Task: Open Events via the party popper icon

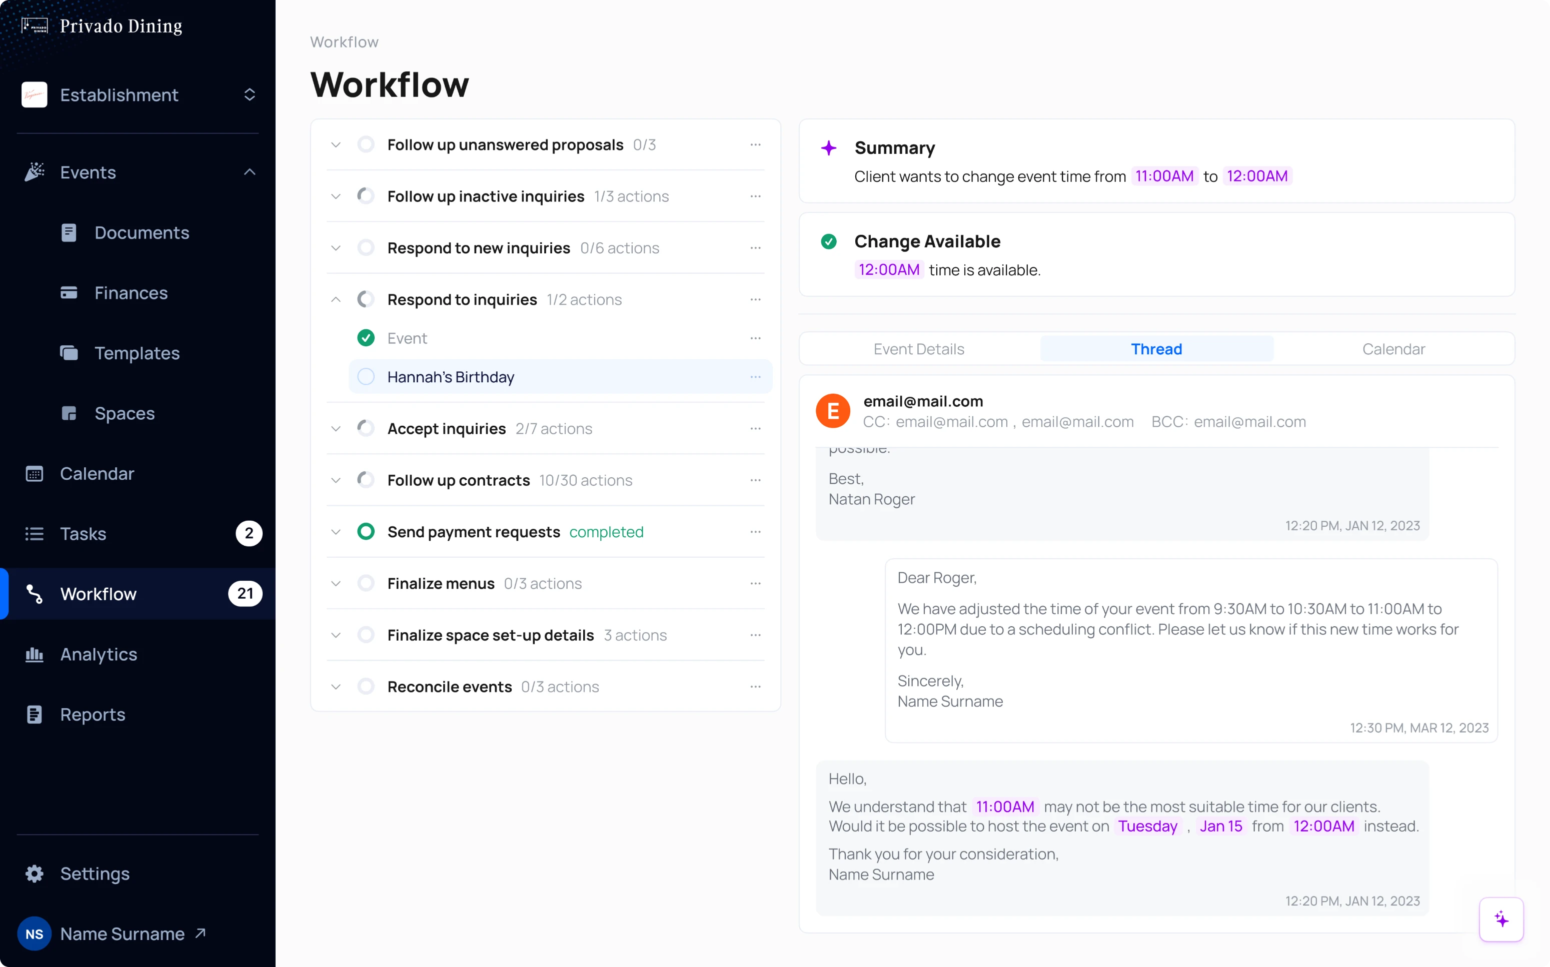Action: coord(35,171)
